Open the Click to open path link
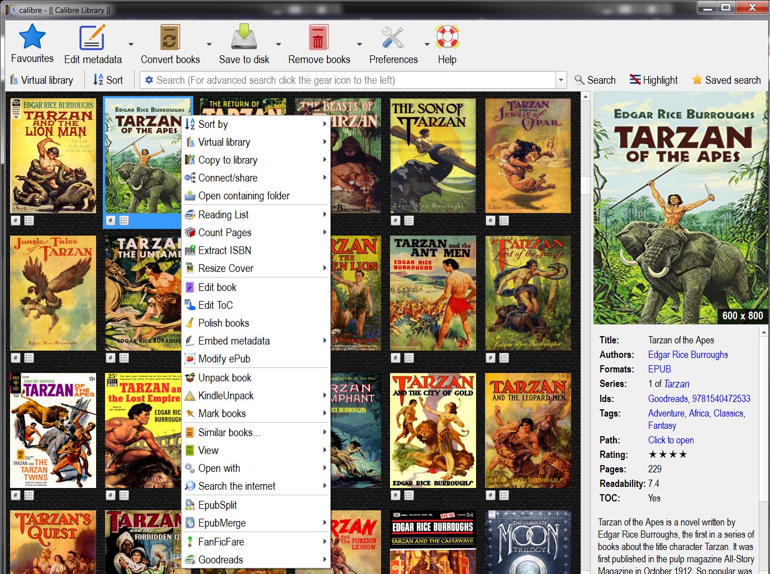The image size is (770, 574). [671, 440]
